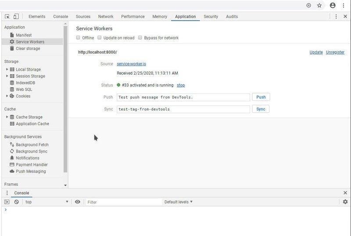Toggle the device toolbar icon

[x=16, y=17]
